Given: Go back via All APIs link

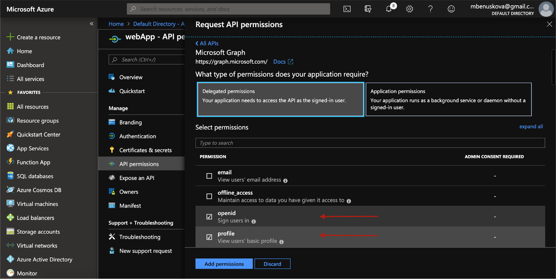Looking at the screenshot, I should [207, 43].
